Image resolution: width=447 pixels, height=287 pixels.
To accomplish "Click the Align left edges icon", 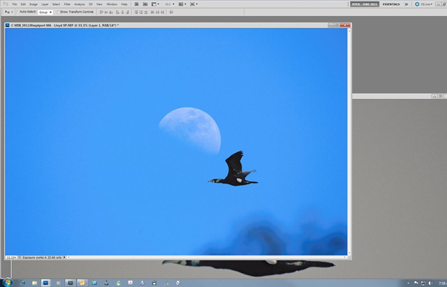I will (117, 12).
